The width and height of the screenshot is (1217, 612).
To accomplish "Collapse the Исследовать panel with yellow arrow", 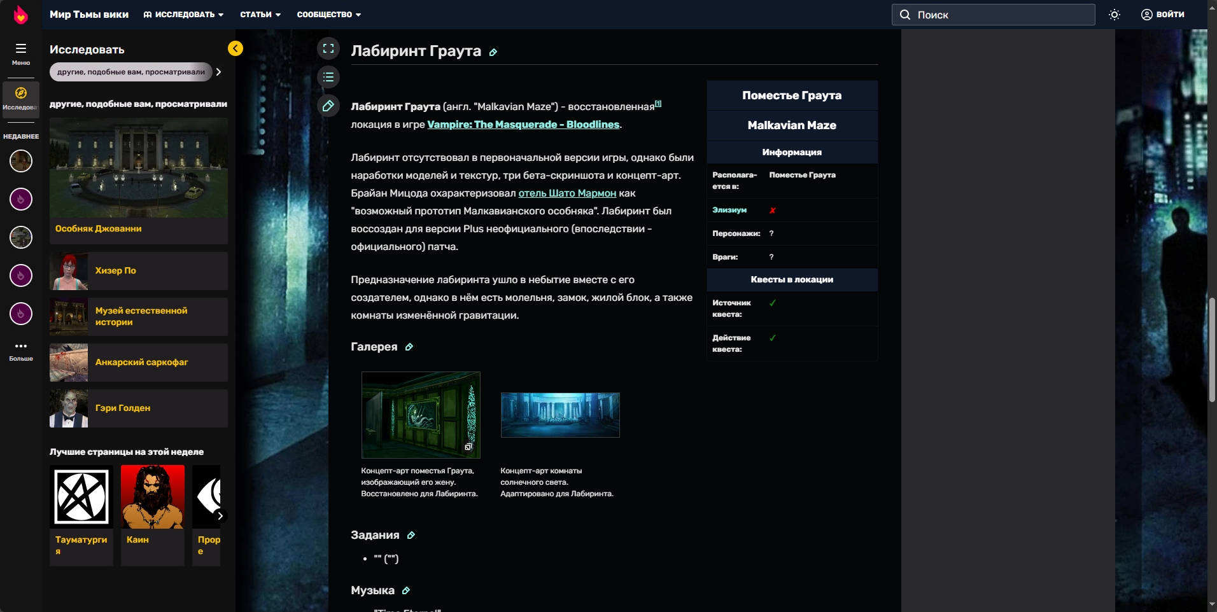I will (x=236, y=48).
